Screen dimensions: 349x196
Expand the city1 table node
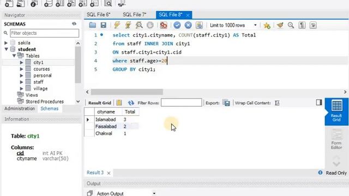click(21, 63)
